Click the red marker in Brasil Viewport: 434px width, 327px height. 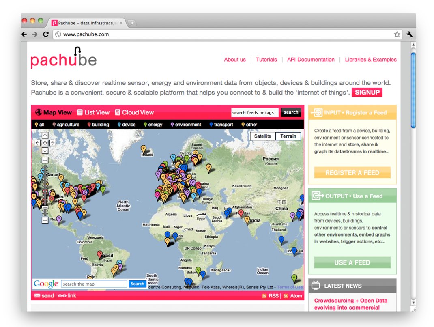[x=100, y=255]
